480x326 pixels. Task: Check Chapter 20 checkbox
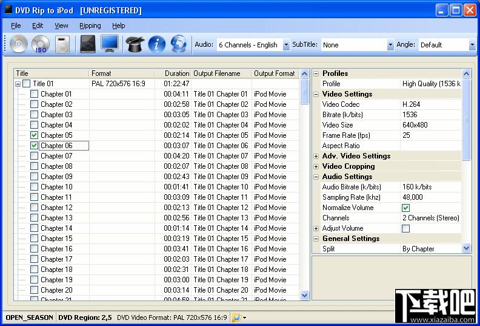point(35,290)
